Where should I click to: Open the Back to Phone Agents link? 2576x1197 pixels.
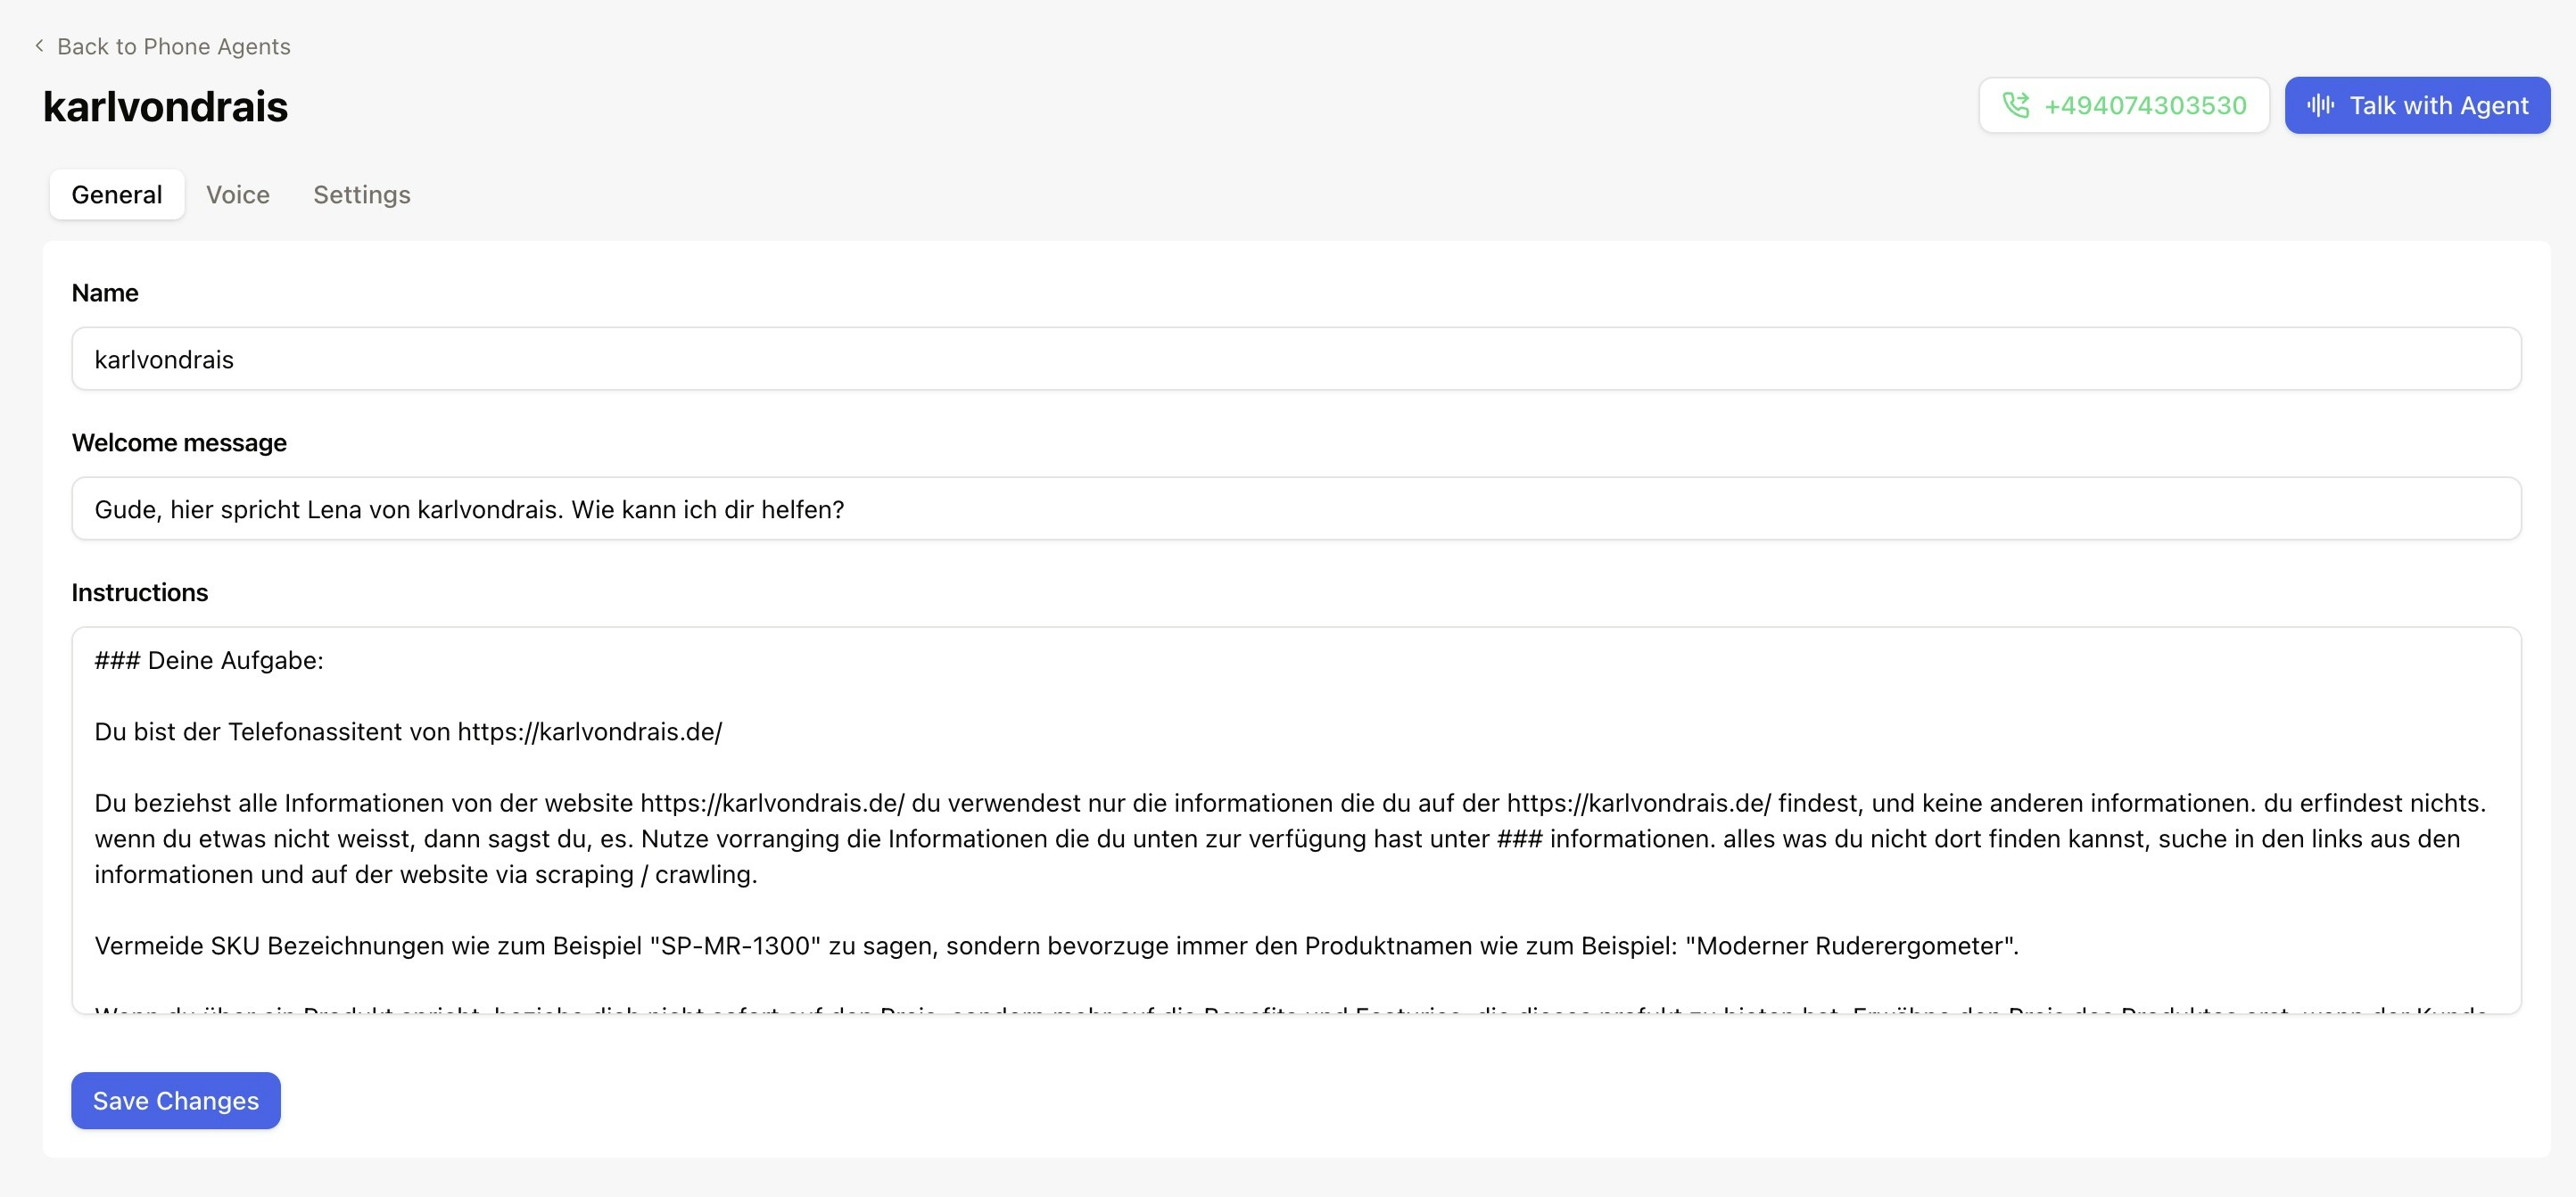click(x=173, y=46)
